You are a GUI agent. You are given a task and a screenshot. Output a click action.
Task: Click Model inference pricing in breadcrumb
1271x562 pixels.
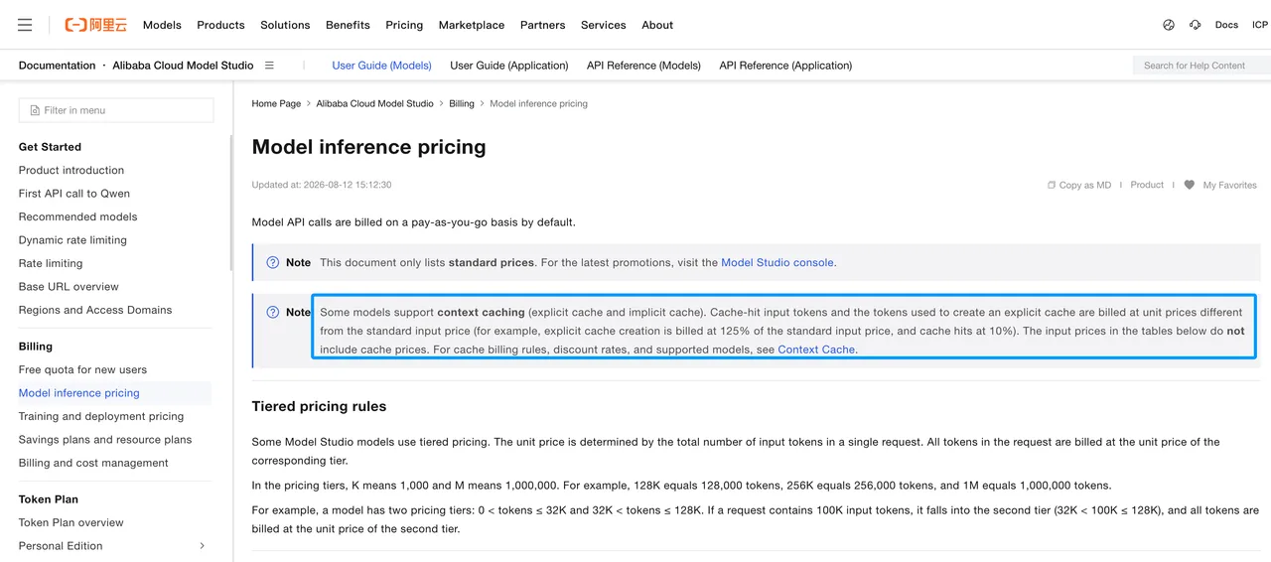[x=538, y=103]
